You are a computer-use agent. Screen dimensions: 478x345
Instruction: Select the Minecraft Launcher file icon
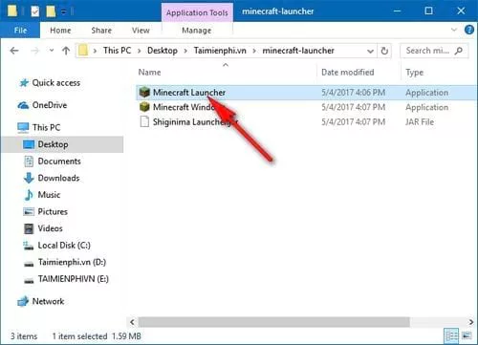[144, 93]
